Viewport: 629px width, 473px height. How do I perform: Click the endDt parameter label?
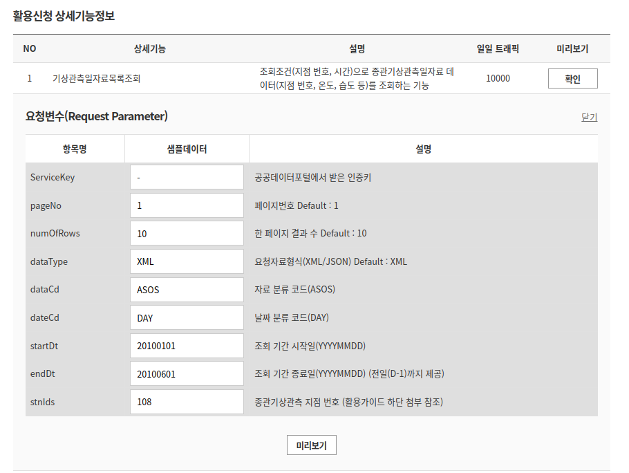pyautogui.click(x=43, y=374)
